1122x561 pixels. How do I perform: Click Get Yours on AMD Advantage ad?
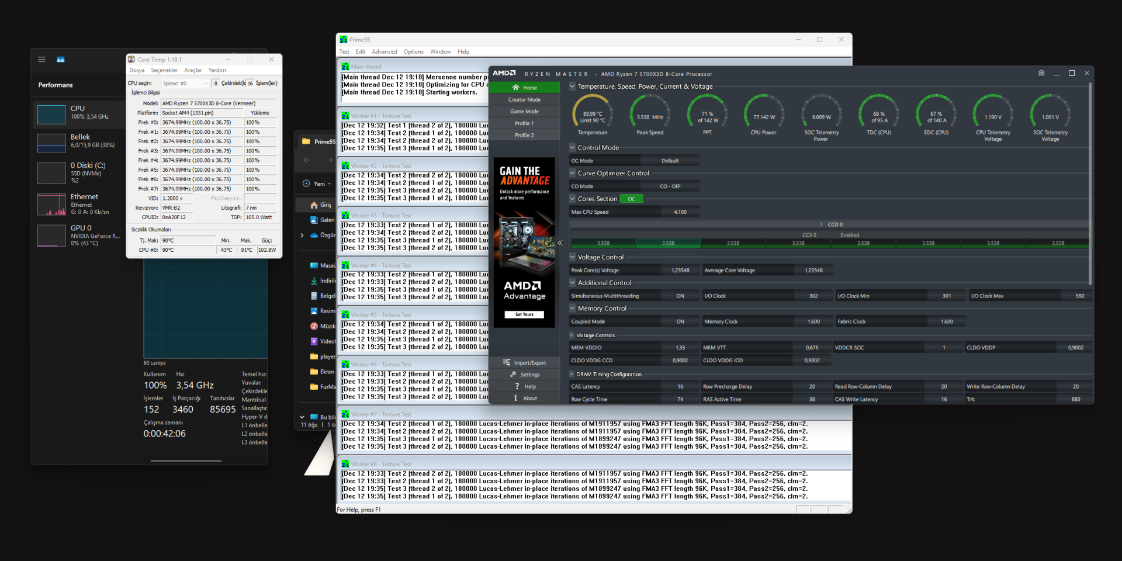pos(524,314)
